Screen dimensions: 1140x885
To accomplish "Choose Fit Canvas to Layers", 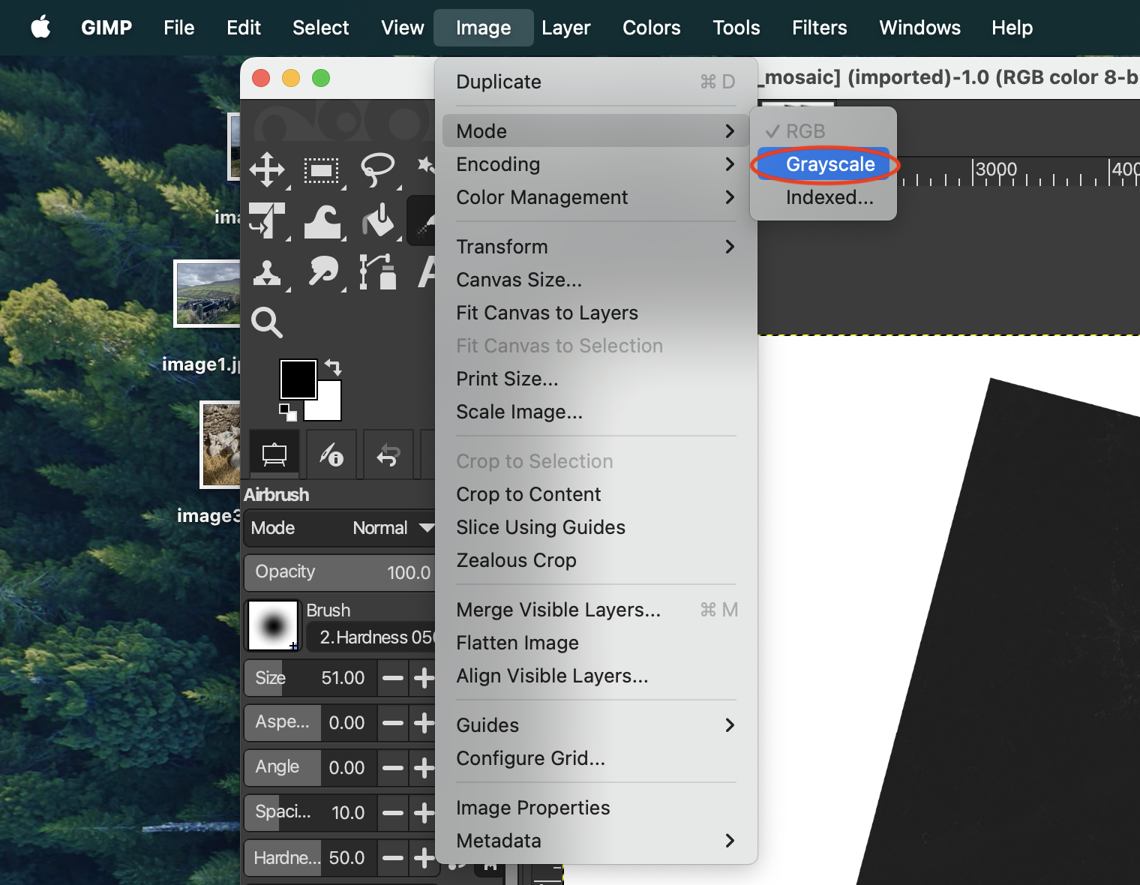I will coord(596,313).
